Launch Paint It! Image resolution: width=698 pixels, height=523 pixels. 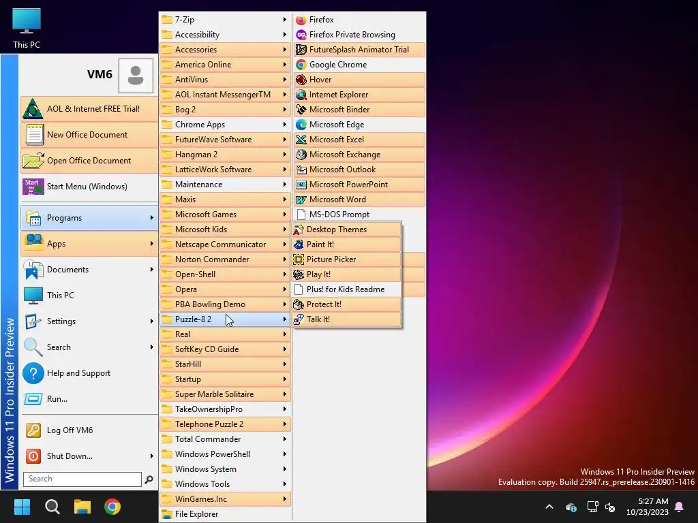point(346,244)
